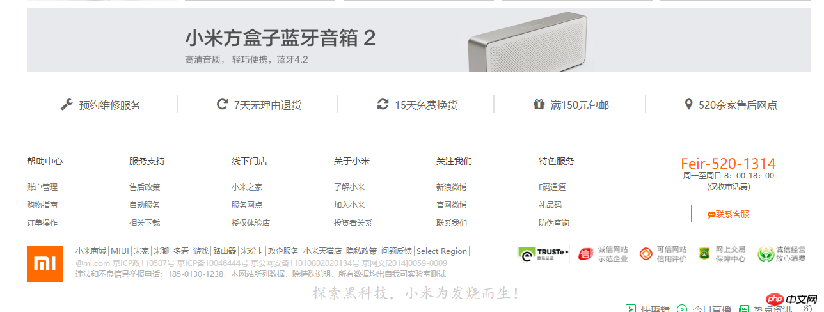Click the red 诚信网站 示范企业 badge

pyautogui.click(x=603, y=254)
